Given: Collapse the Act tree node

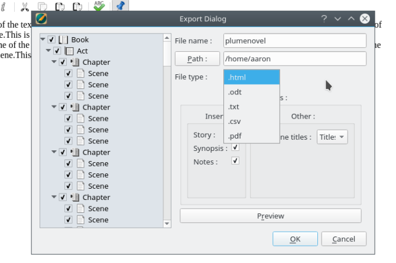Looking at the screenshot, I should (x=48, y=51).
